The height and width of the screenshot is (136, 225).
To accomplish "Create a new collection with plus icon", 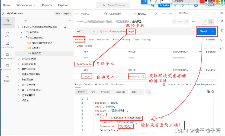I will [19, 21].
